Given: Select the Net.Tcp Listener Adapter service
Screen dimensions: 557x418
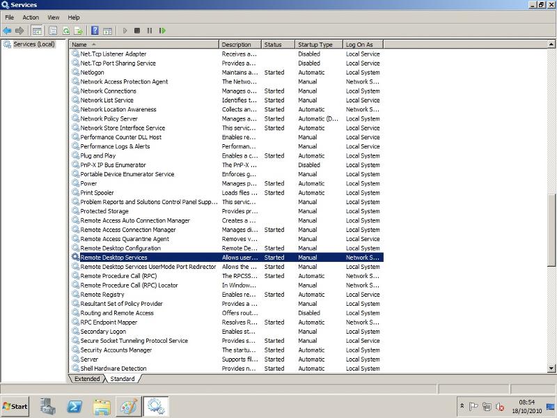Looking at the screenshot, I should [226, 54].
